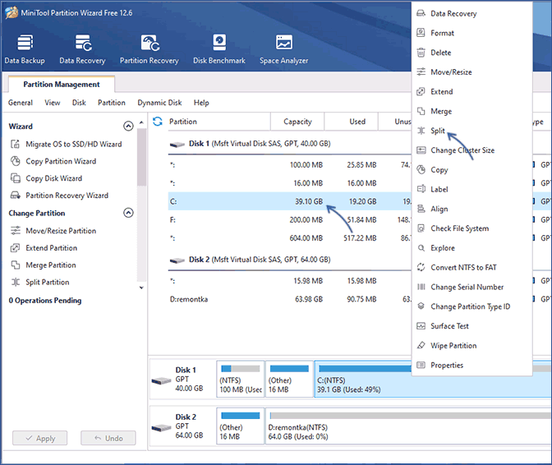Choose Extend from the context menu
This screenshot has width=552, height=465.
(471, 91)
